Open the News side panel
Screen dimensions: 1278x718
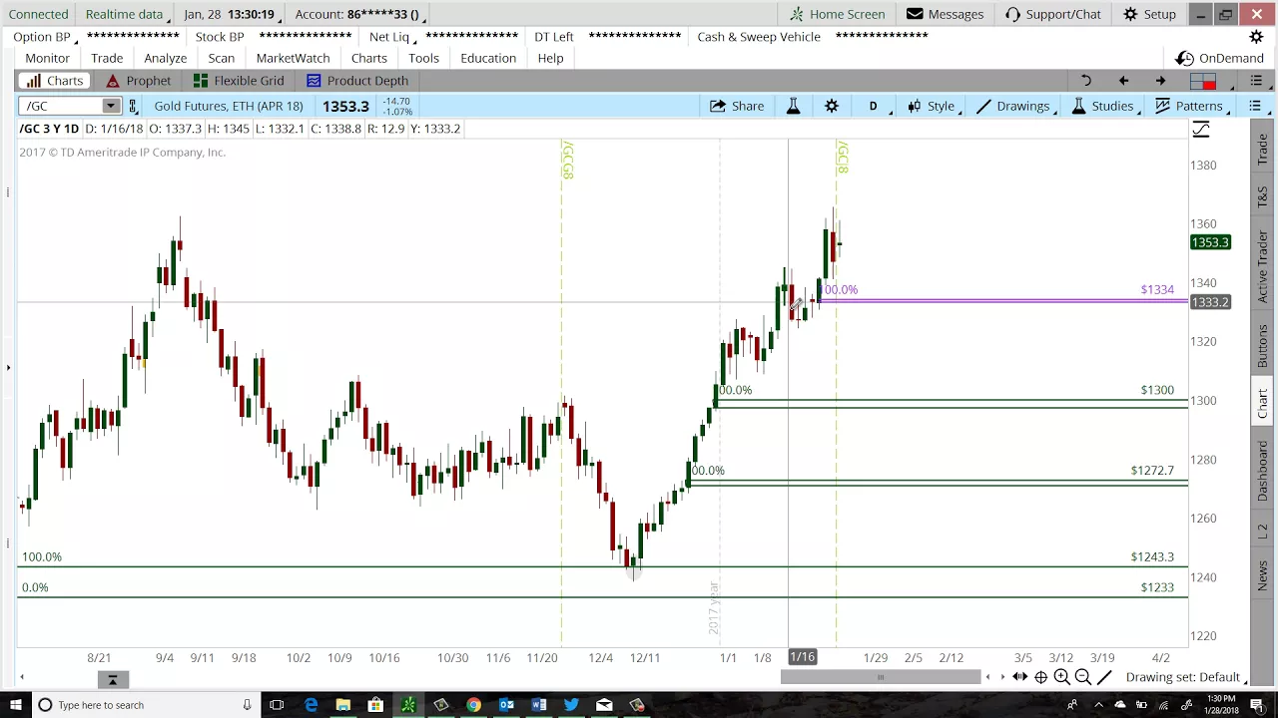coord(1263,575)
